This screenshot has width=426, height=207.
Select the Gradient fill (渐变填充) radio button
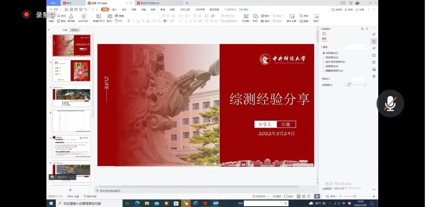point(324,57)
